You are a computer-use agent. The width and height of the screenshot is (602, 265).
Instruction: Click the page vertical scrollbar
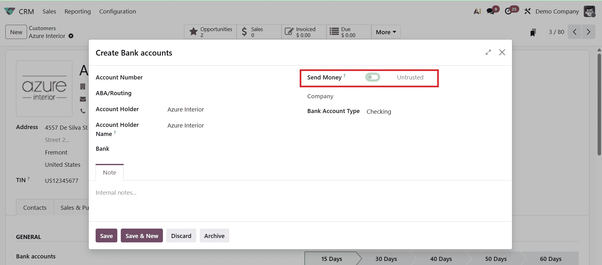599,105
